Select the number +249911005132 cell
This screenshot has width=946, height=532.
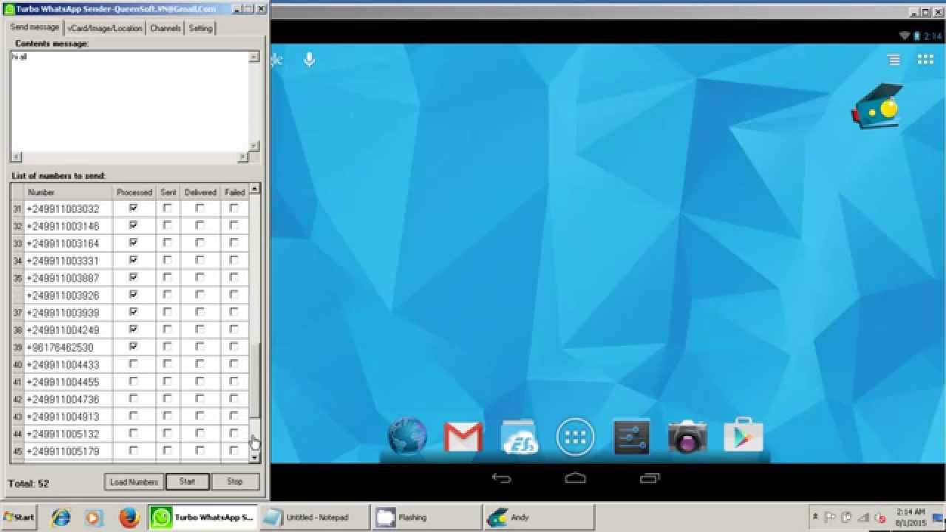[68, 434]
